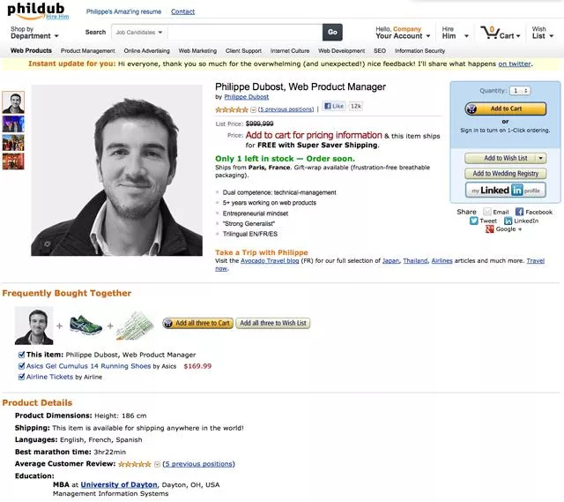Share via the Email envelope icon

487,212
